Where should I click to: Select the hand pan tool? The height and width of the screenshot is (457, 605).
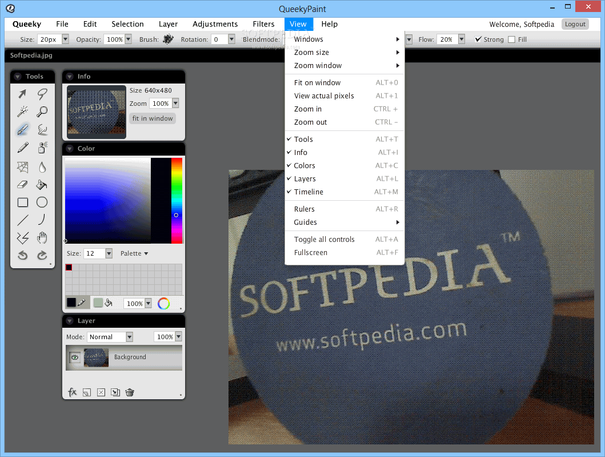42,238
